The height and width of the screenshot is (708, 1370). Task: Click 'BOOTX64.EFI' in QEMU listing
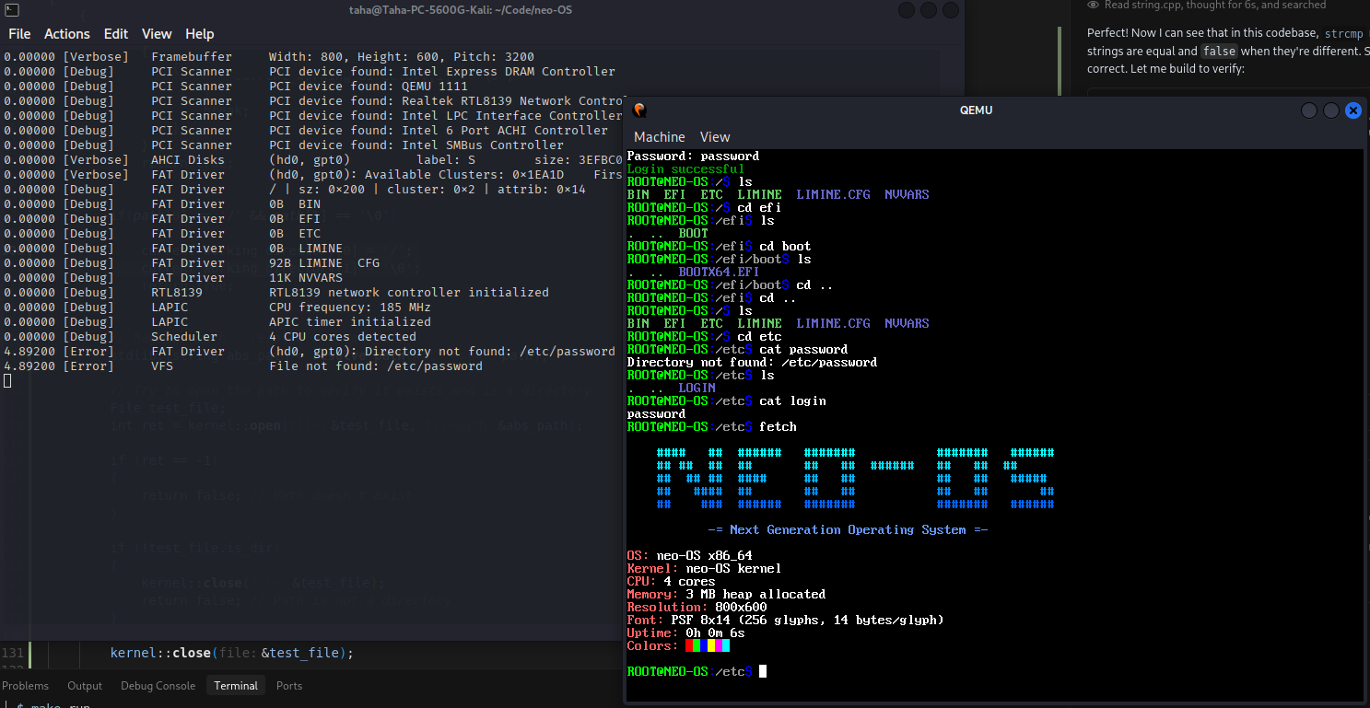pos(719,272)
